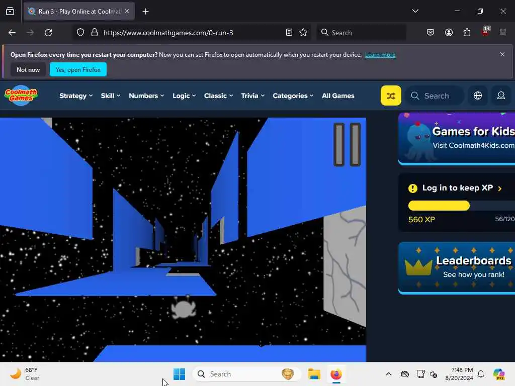515x386 pixels.
Task: Open muted volume tray icon
Action: 434,374
